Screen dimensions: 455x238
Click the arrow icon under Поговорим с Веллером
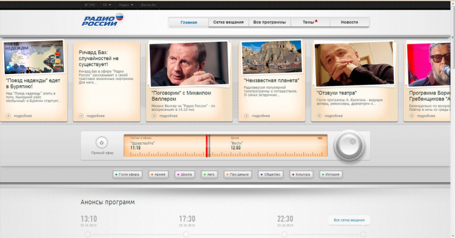[x=154, y=116]
